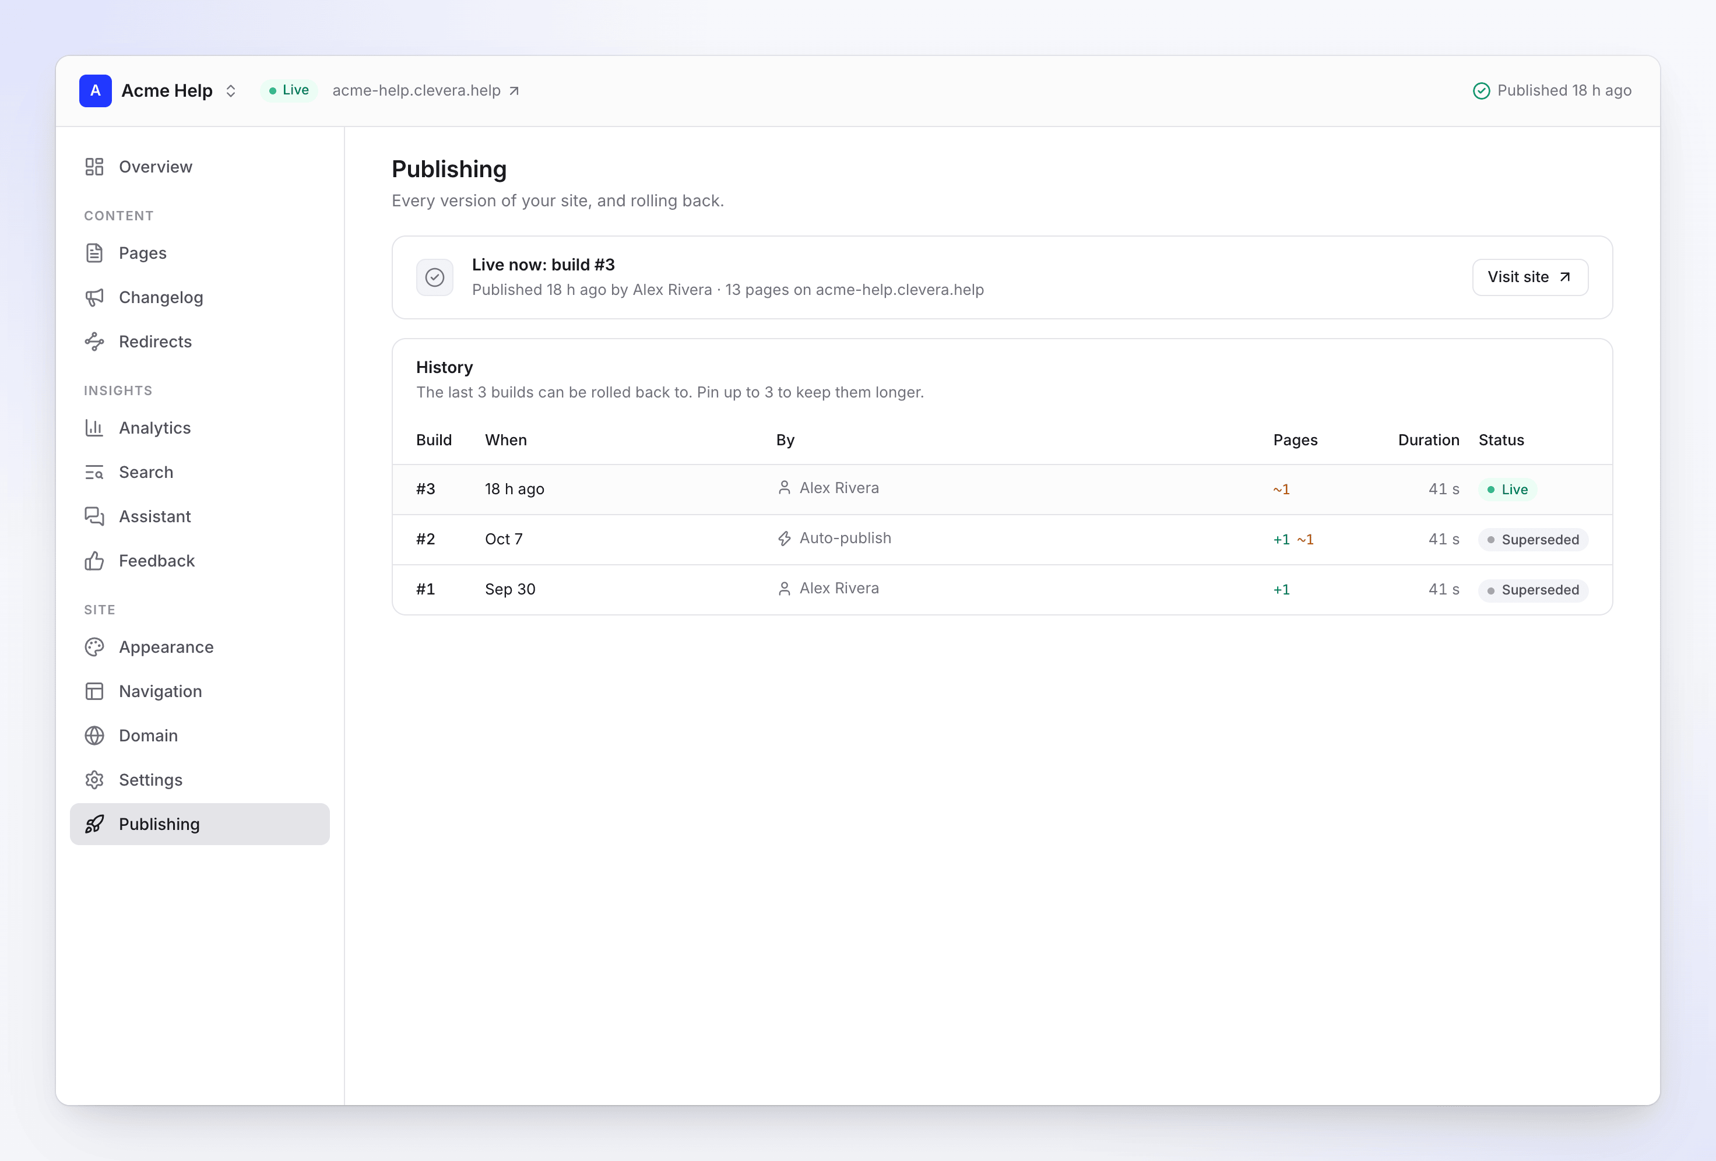This screenshot has width=1716, height=1161.
Task: Select build #3 row number
Action: [x=426, y=489]
